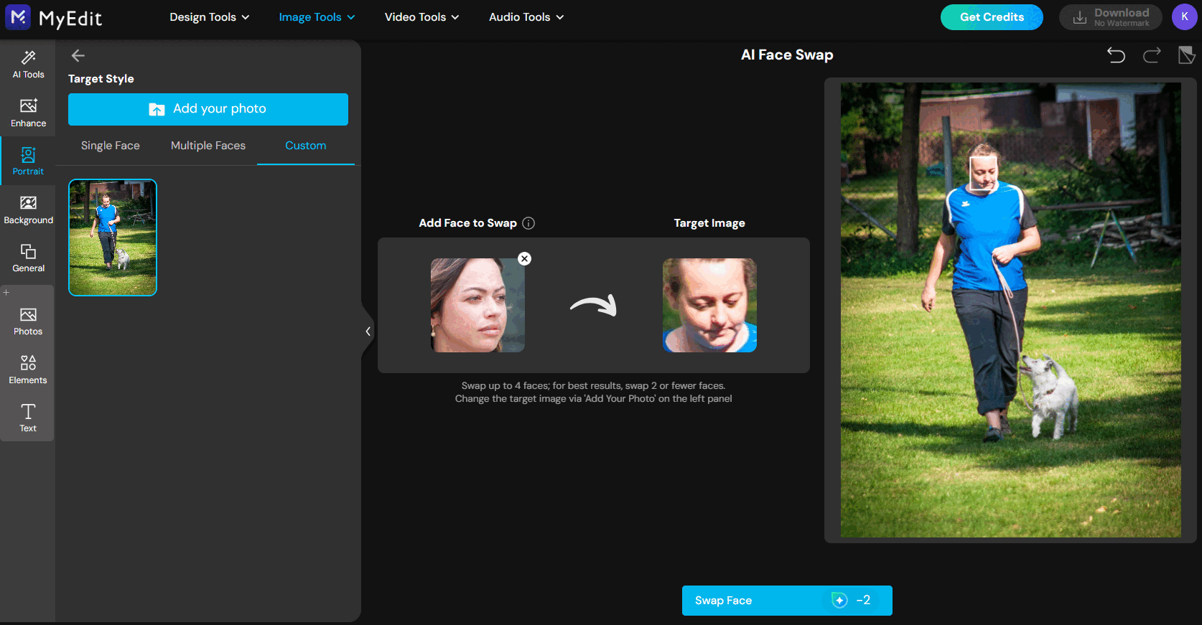Select the General tools icon
This screenshot has width=1202, height=625.
(28, 258)
